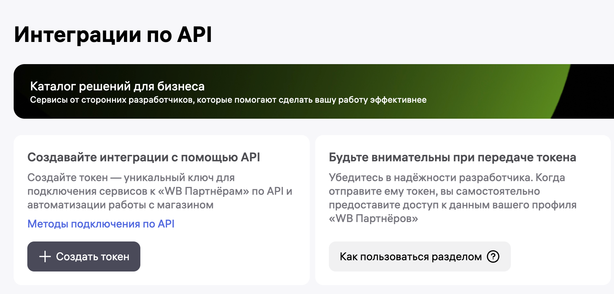Image resolution: width=614 pixels, height=294 pixels.
Task: Click the text line starting Убедитесь в надёжности
Action: 447,178
